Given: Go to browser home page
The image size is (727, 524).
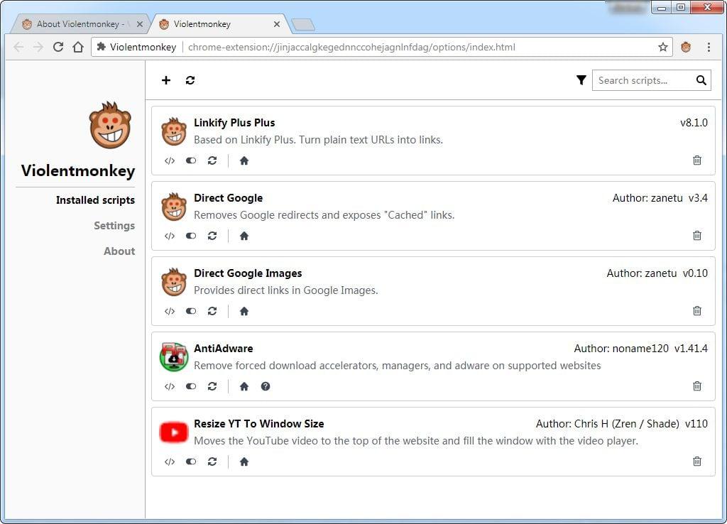Looking at the screenshot, I should (x=78, y=47).
